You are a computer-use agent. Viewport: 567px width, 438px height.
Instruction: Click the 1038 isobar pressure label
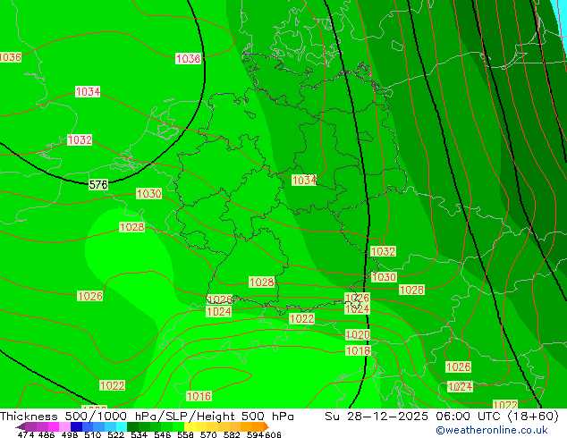(188, 58)
